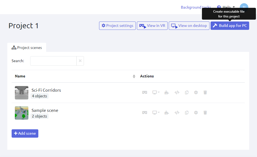This screenshot has height=157, width=257.
Task: Clear the search field with X
Action: click(80, 61)
